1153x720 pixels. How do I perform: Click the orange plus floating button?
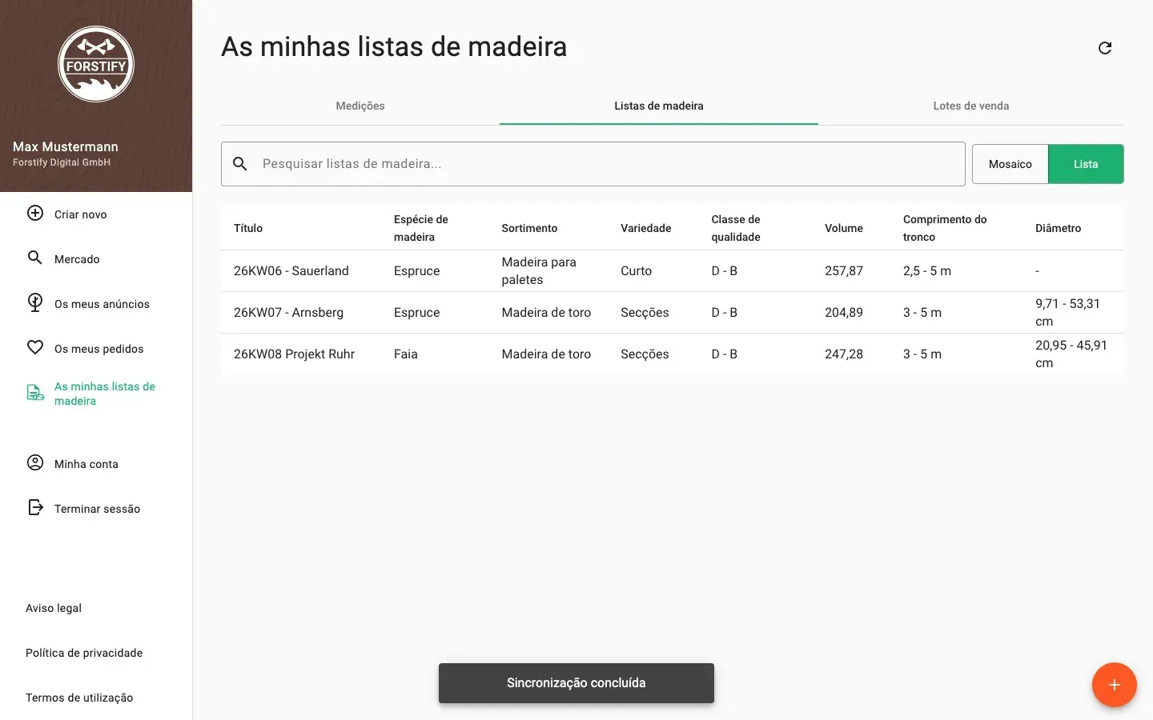[1114, 685]
